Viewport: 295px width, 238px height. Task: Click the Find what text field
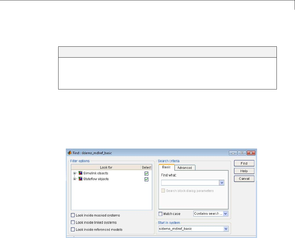pos(190,183)
